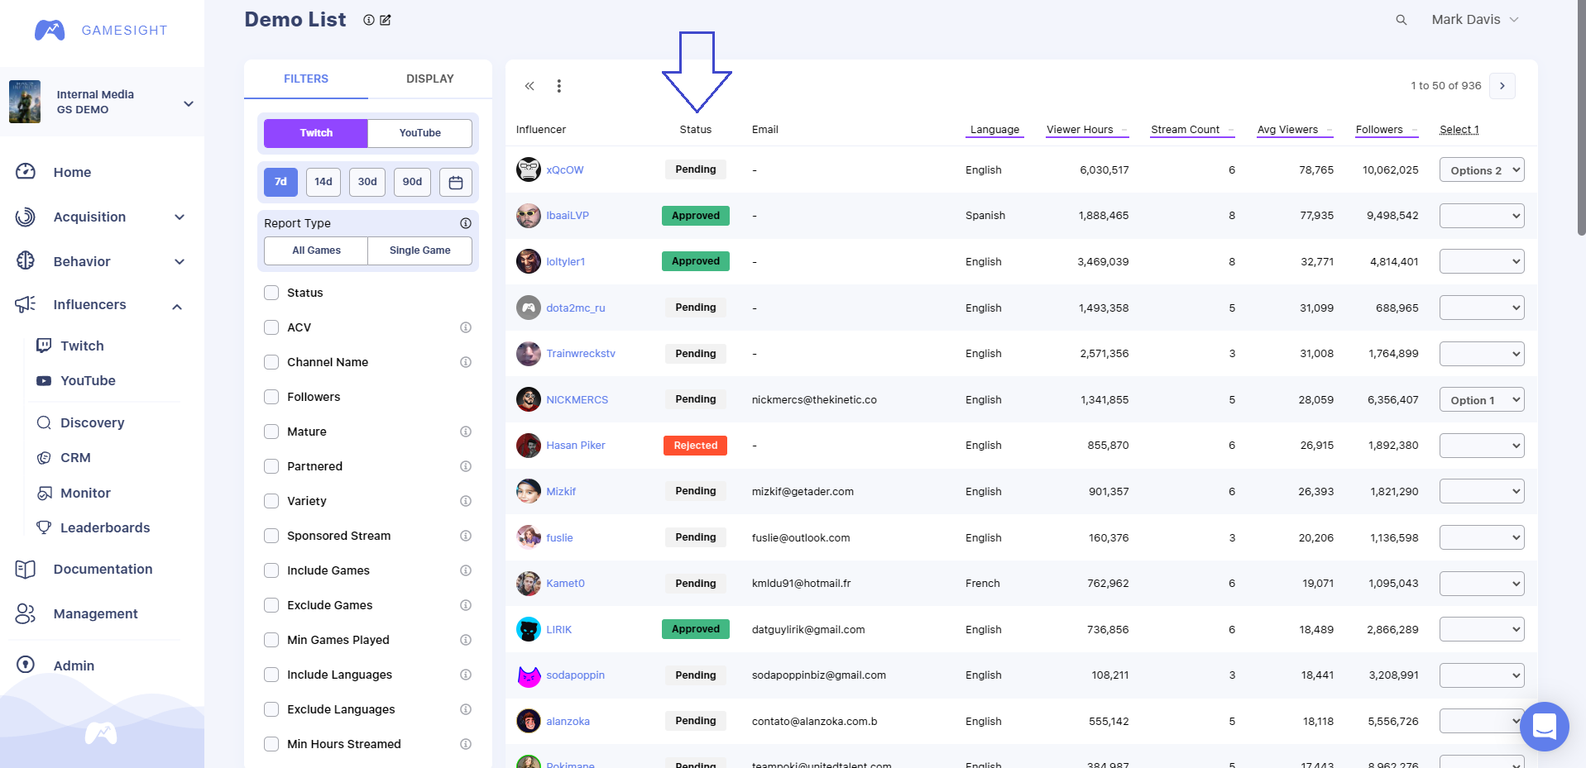This screenshot has height=768, width=1586.
Task: Choose the 30d time range
Action: click(x=367, y=182)
